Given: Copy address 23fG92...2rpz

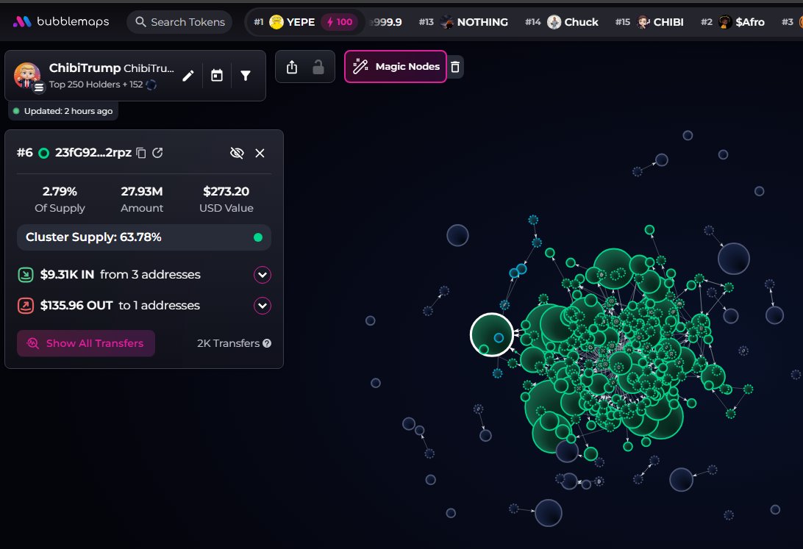Looking at the screenshot, I should pos(141,153).
